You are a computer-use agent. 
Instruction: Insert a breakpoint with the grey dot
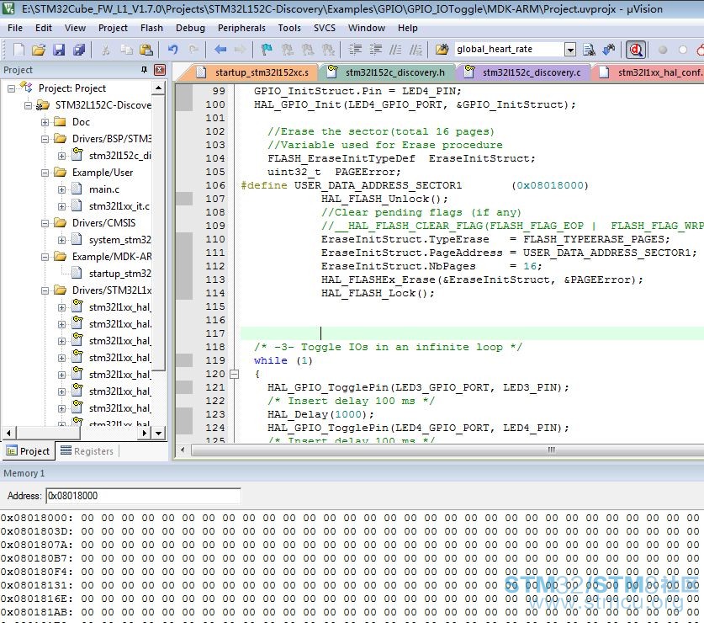pyautogui.click(x=663, y=50)
